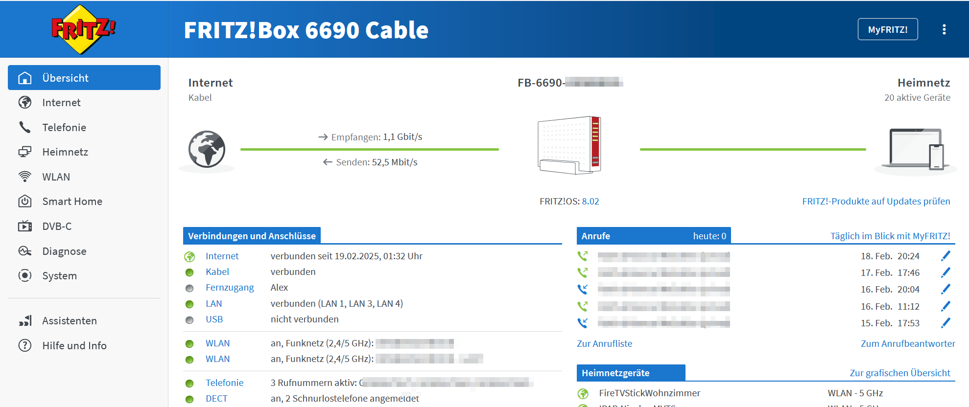Viewport: 969px width, 407px height.
Task: Click the Hilfe question mark icon
Action: click(x=25, y=345)
